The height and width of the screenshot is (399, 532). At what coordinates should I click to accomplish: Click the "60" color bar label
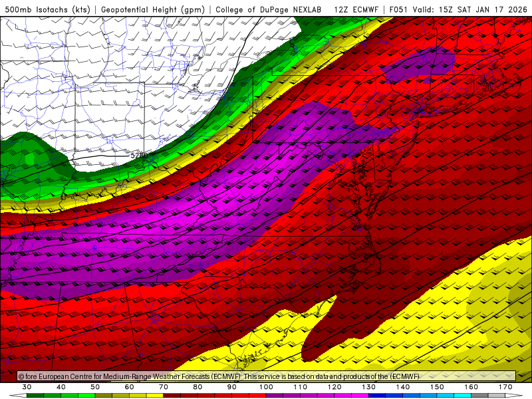[x=129, y=387]
